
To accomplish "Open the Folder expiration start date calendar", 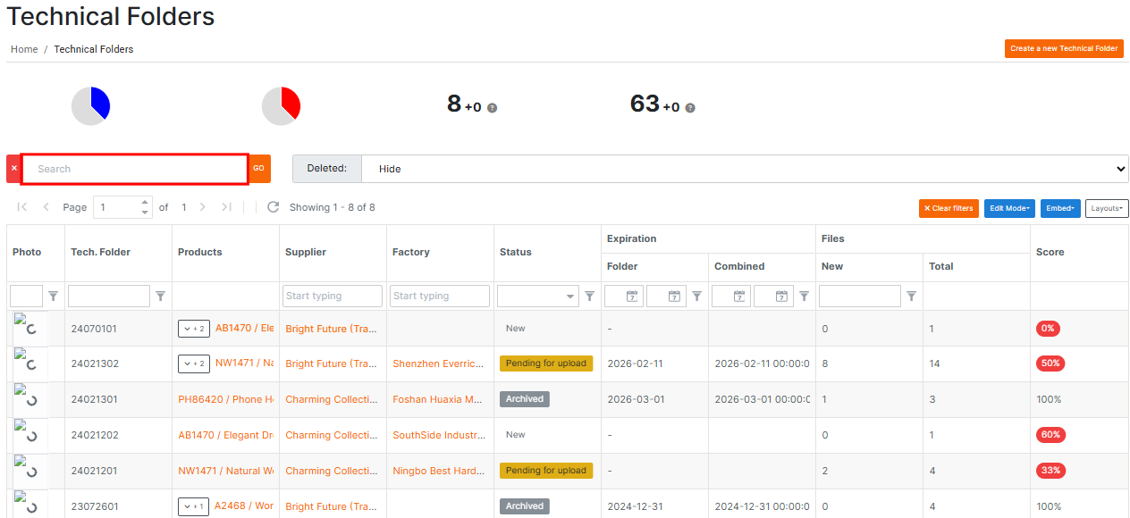I will pos(632,297).
